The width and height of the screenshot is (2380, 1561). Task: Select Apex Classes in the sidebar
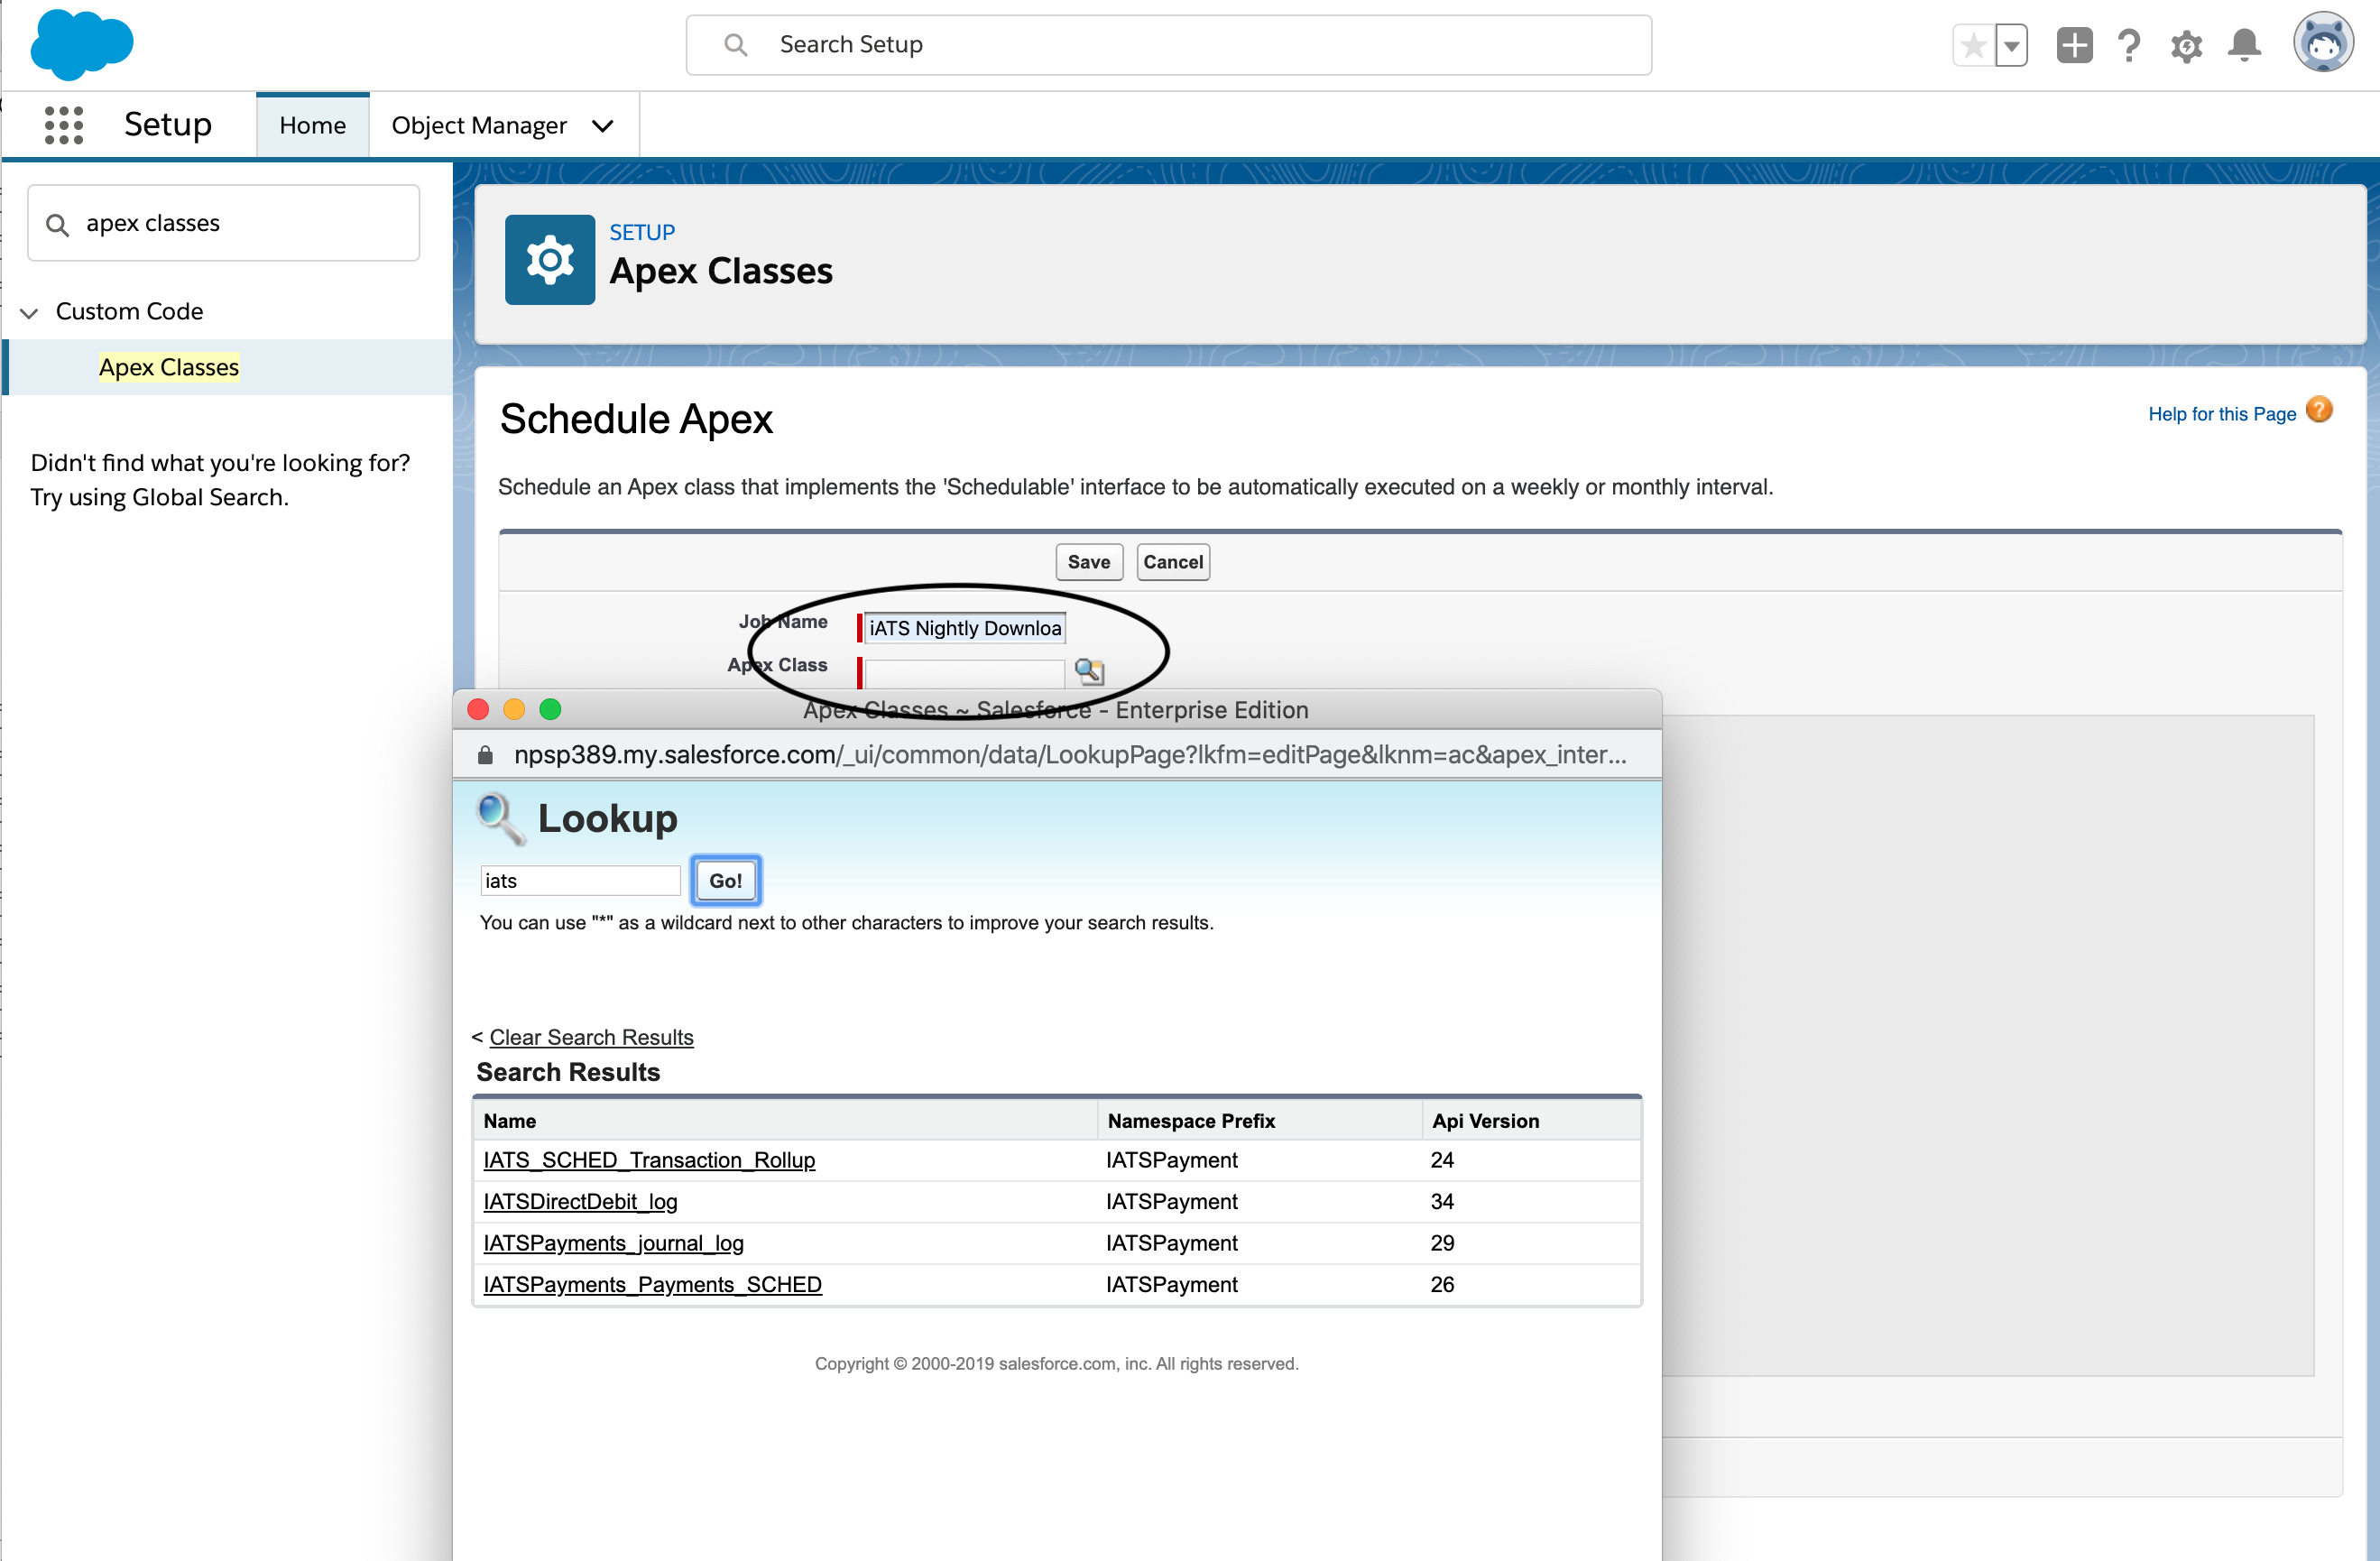tap(168, 367)
